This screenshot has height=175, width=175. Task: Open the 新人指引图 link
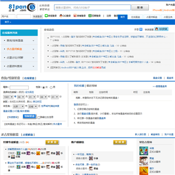pyautogui.click(x=140, y=134)
